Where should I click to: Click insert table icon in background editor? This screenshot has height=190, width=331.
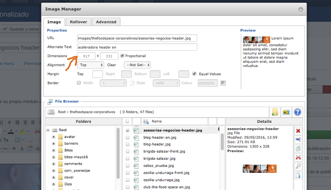17,140
